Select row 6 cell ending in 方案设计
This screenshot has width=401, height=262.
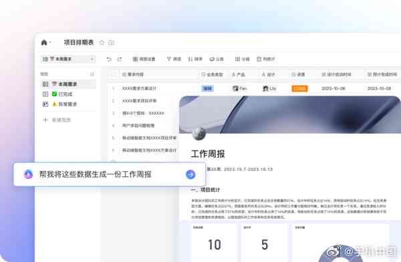tap(149, 150)
